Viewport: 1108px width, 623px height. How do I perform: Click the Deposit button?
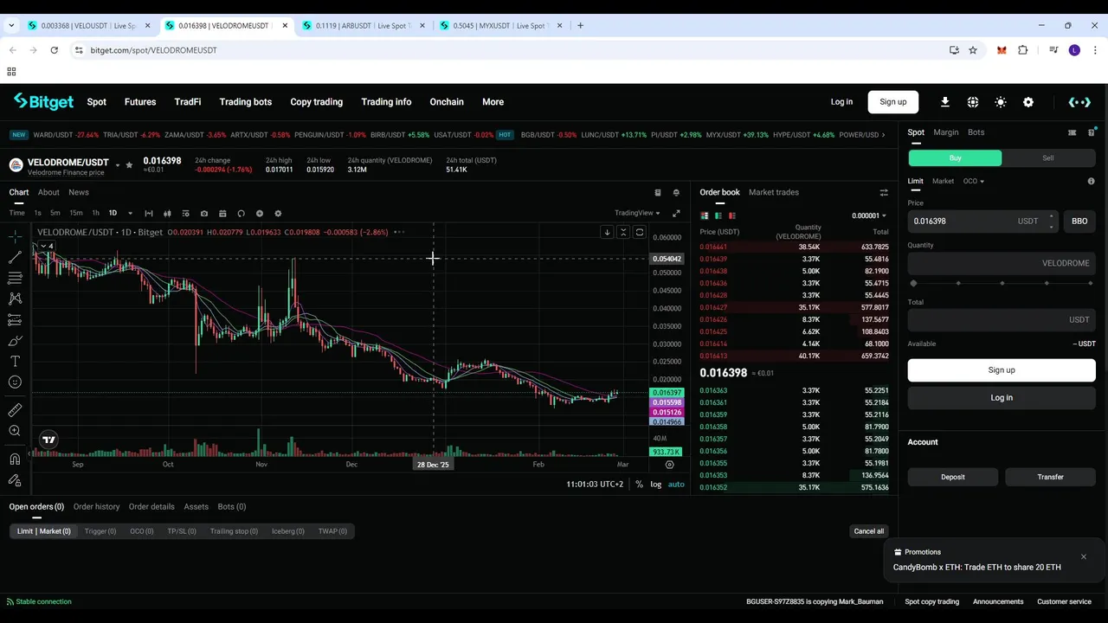(x=953, y=477)
